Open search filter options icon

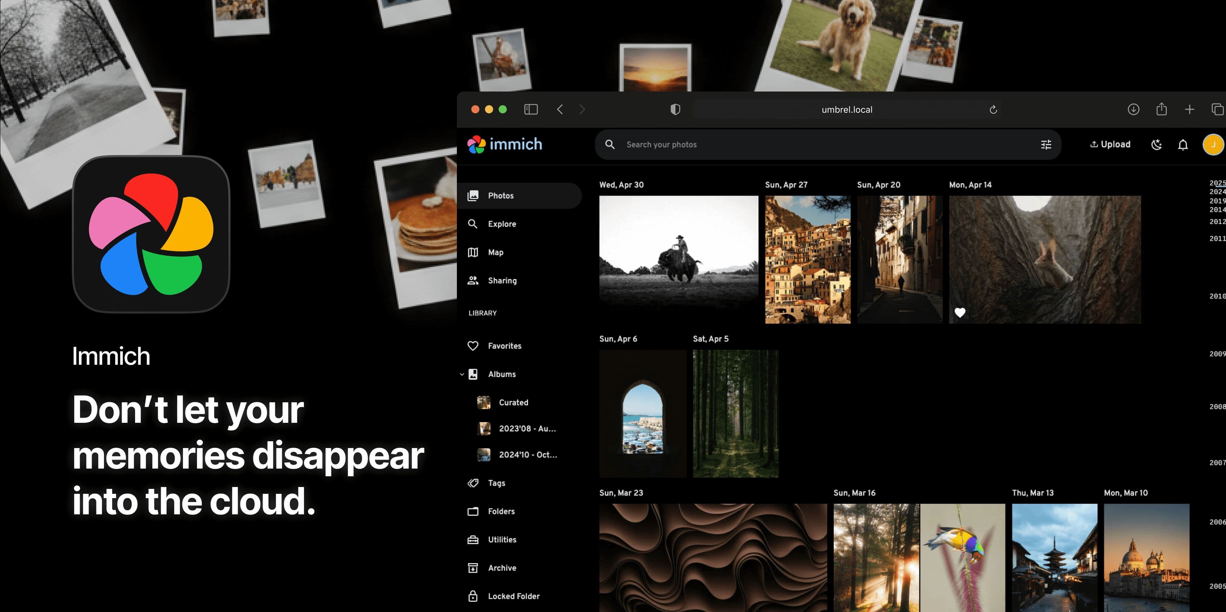(x=1046, y=144)
